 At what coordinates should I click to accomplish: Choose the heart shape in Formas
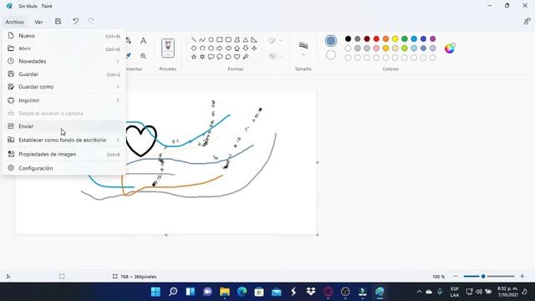click(x=237, y=57)
